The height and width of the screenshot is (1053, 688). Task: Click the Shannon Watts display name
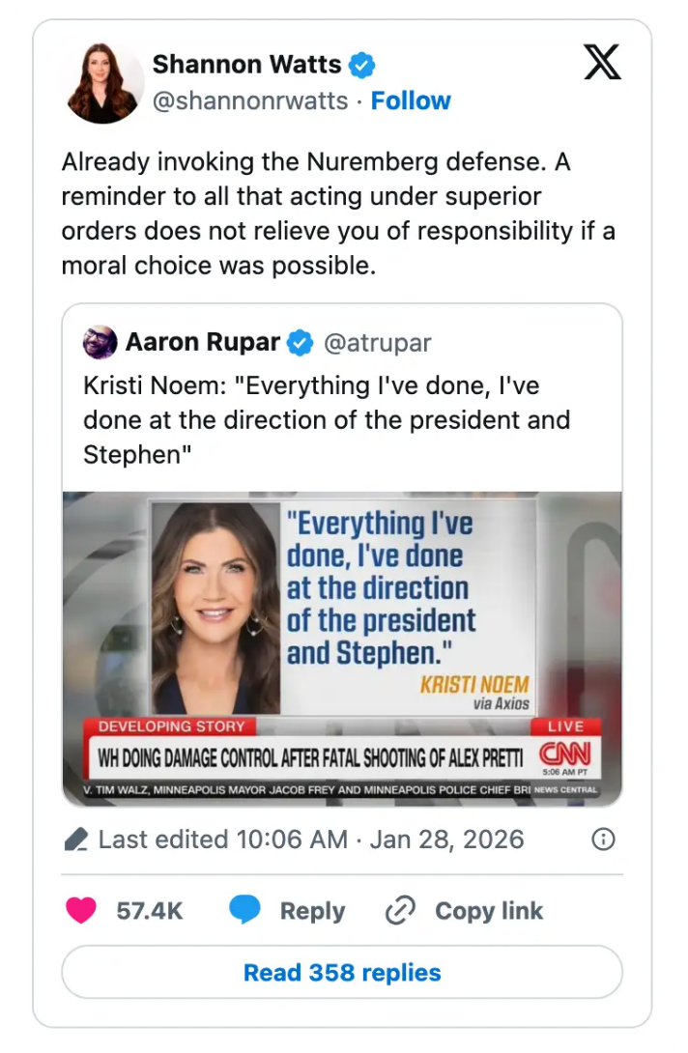[x=246, y=64]
